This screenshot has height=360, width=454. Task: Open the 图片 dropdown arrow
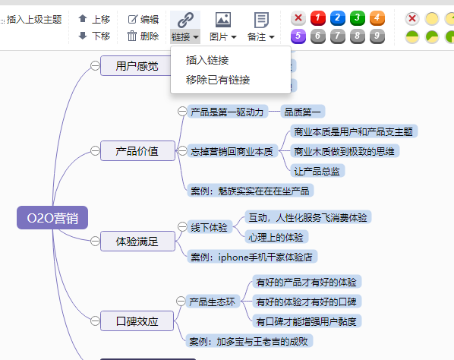(234, 37)
